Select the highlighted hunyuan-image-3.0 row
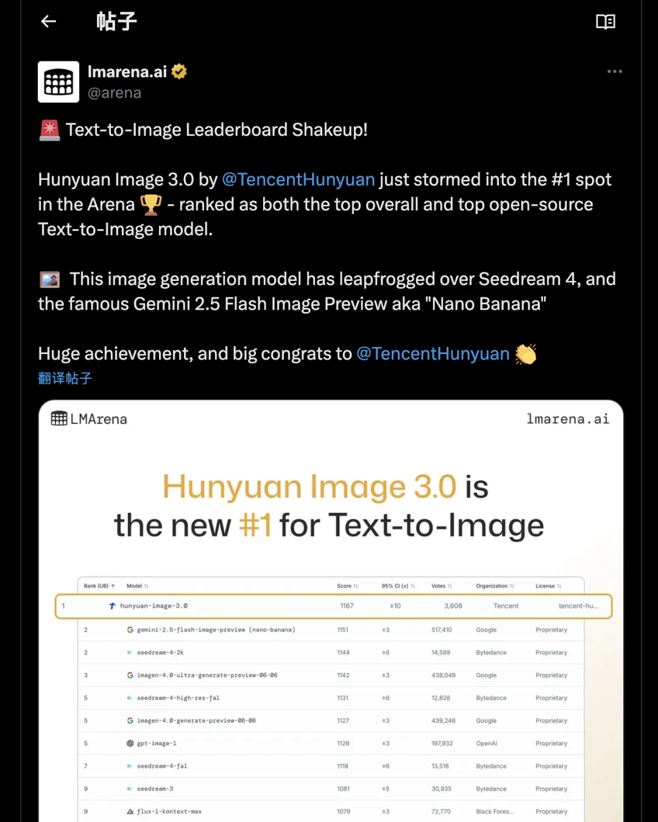The image size is (658, 822). point(333,606)
